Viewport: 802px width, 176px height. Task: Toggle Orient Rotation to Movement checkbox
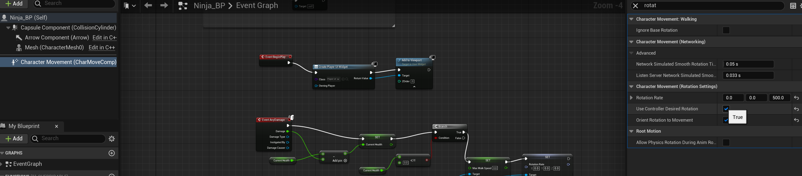coord(726,120)
